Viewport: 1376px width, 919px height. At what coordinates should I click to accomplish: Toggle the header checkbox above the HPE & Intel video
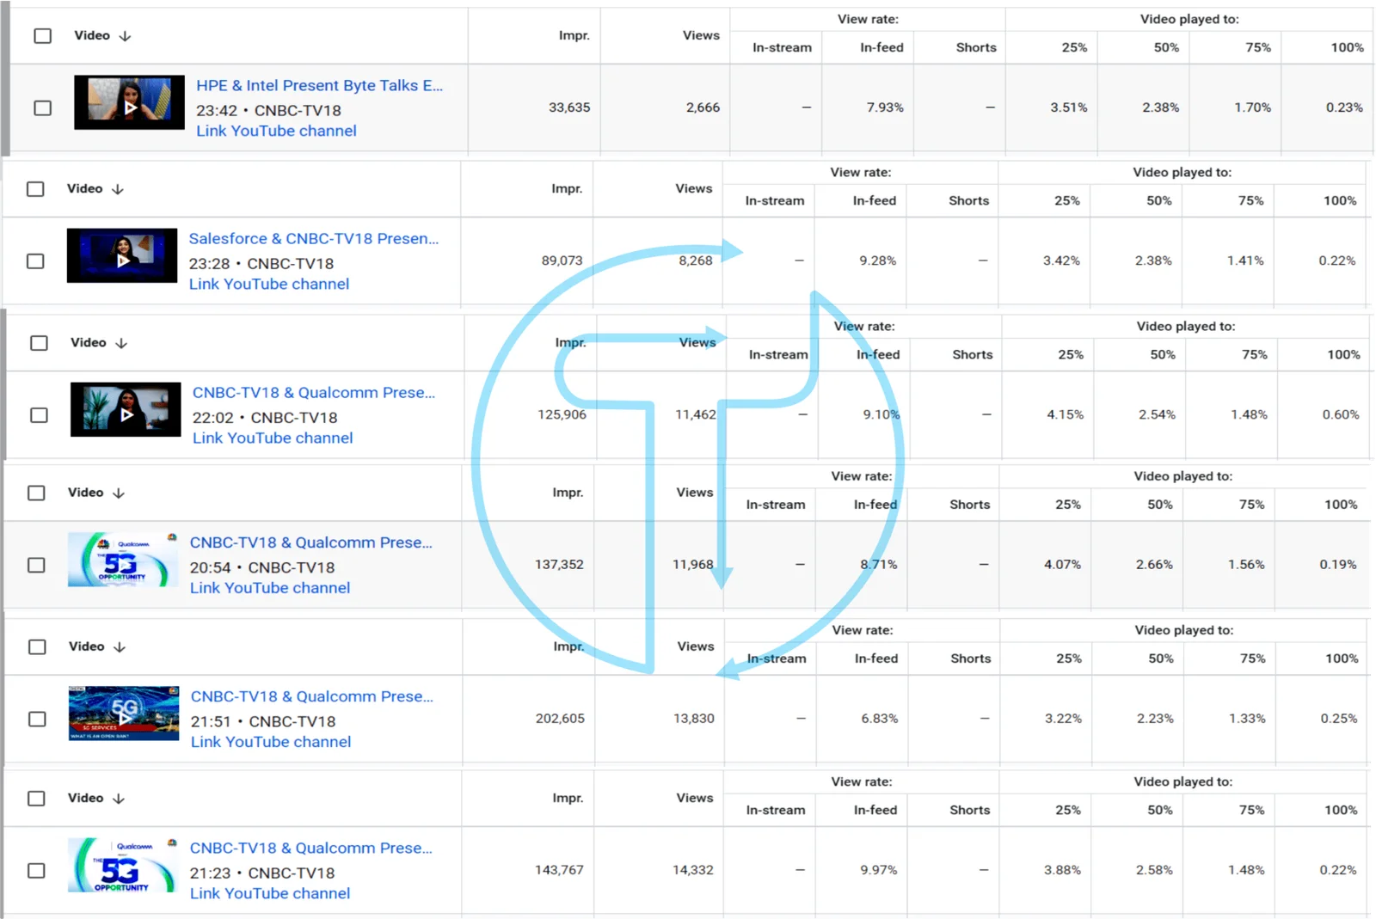pos(42,36)
